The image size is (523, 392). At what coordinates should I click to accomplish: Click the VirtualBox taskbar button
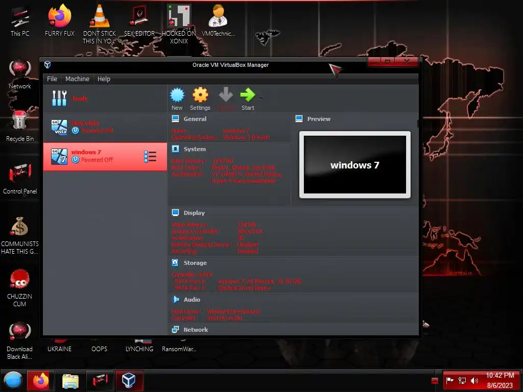click(x=129, y=380)
